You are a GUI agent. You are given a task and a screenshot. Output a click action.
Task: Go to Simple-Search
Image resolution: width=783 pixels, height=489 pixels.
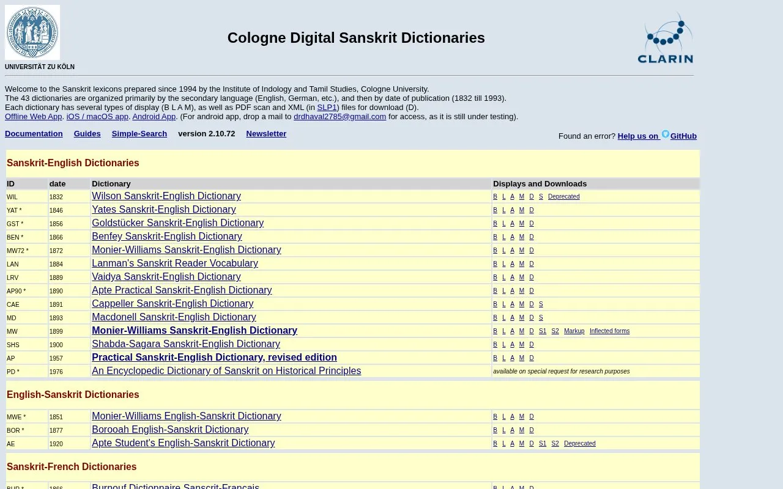(139, 133)
